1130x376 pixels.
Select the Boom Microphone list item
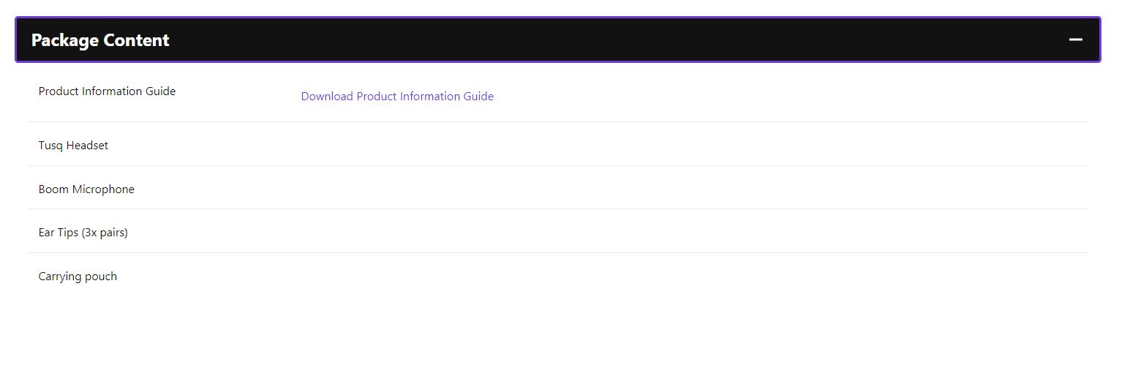click(x=86, y=189)
